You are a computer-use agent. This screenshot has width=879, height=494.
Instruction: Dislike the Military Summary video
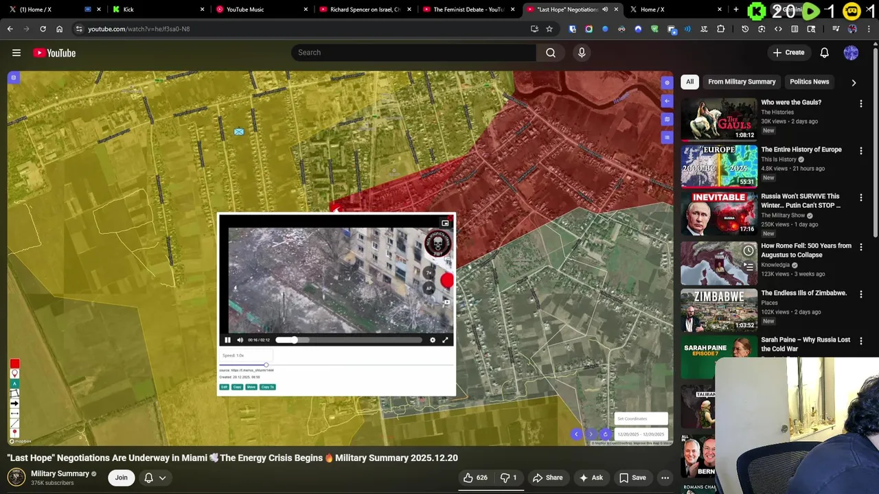509,478
